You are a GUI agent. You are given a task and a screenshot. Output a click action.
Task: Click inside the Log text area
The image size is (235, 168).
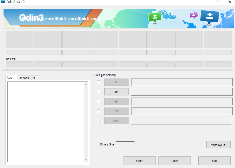[46, 122]
